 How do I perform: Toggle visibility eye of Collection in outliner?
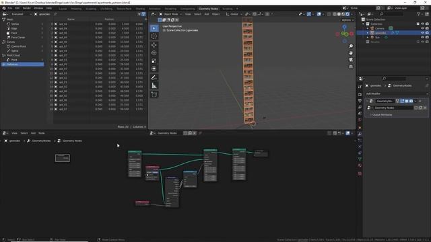pos(422,24)
